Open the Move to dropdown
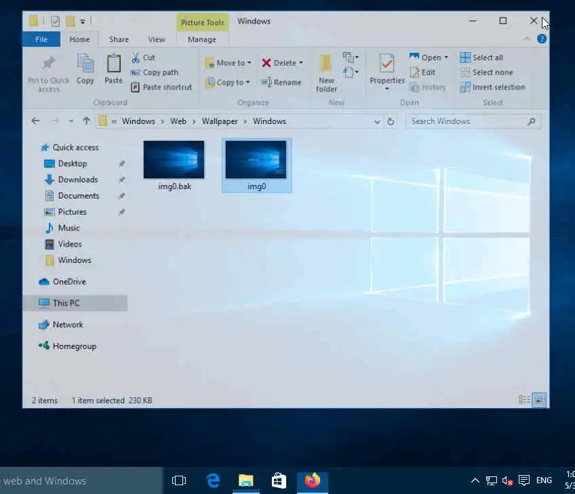 click(x=228, y=63)
